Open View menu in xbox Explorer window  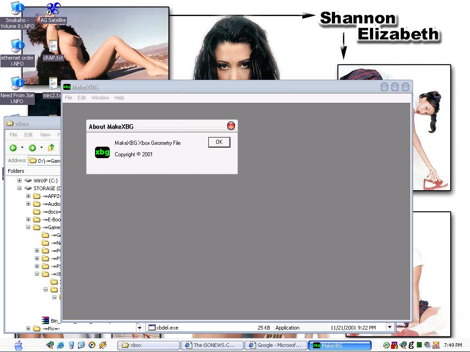(45, 135)
